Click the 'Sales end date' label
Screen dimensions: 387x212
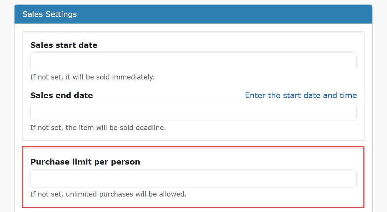[61, 95]
